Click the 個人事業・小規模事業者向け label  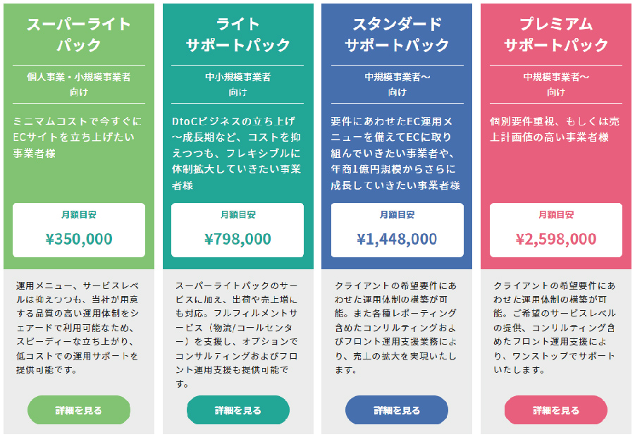(79, 84)
